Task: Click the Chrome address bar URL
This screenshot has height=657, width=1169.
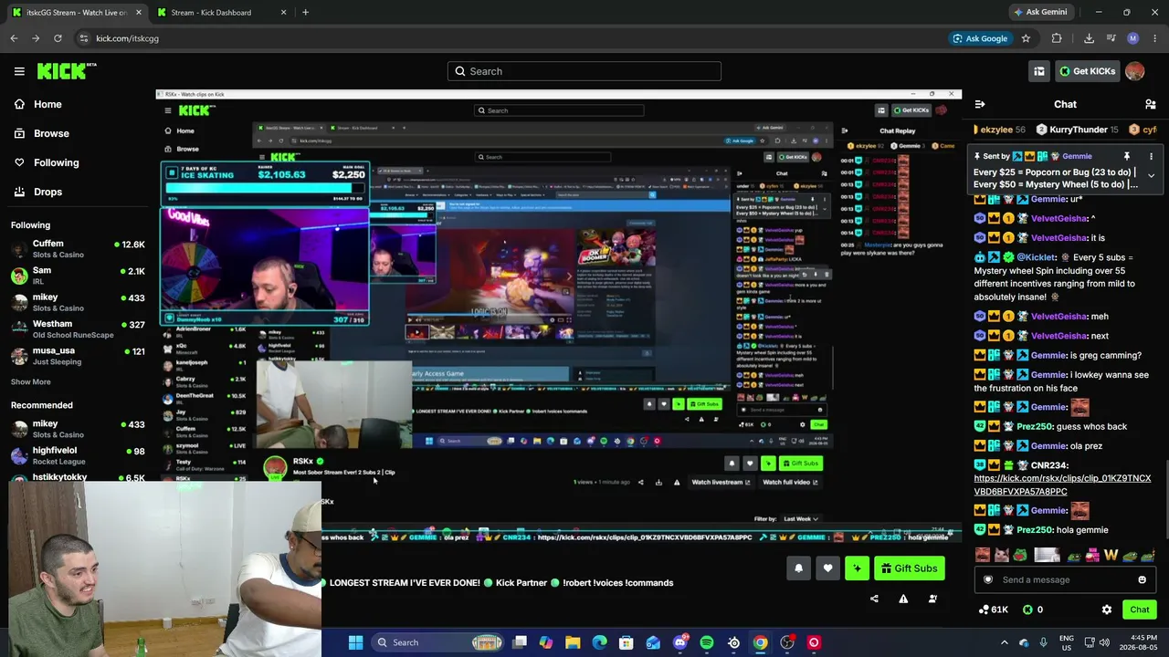Action: click(127, 38)
